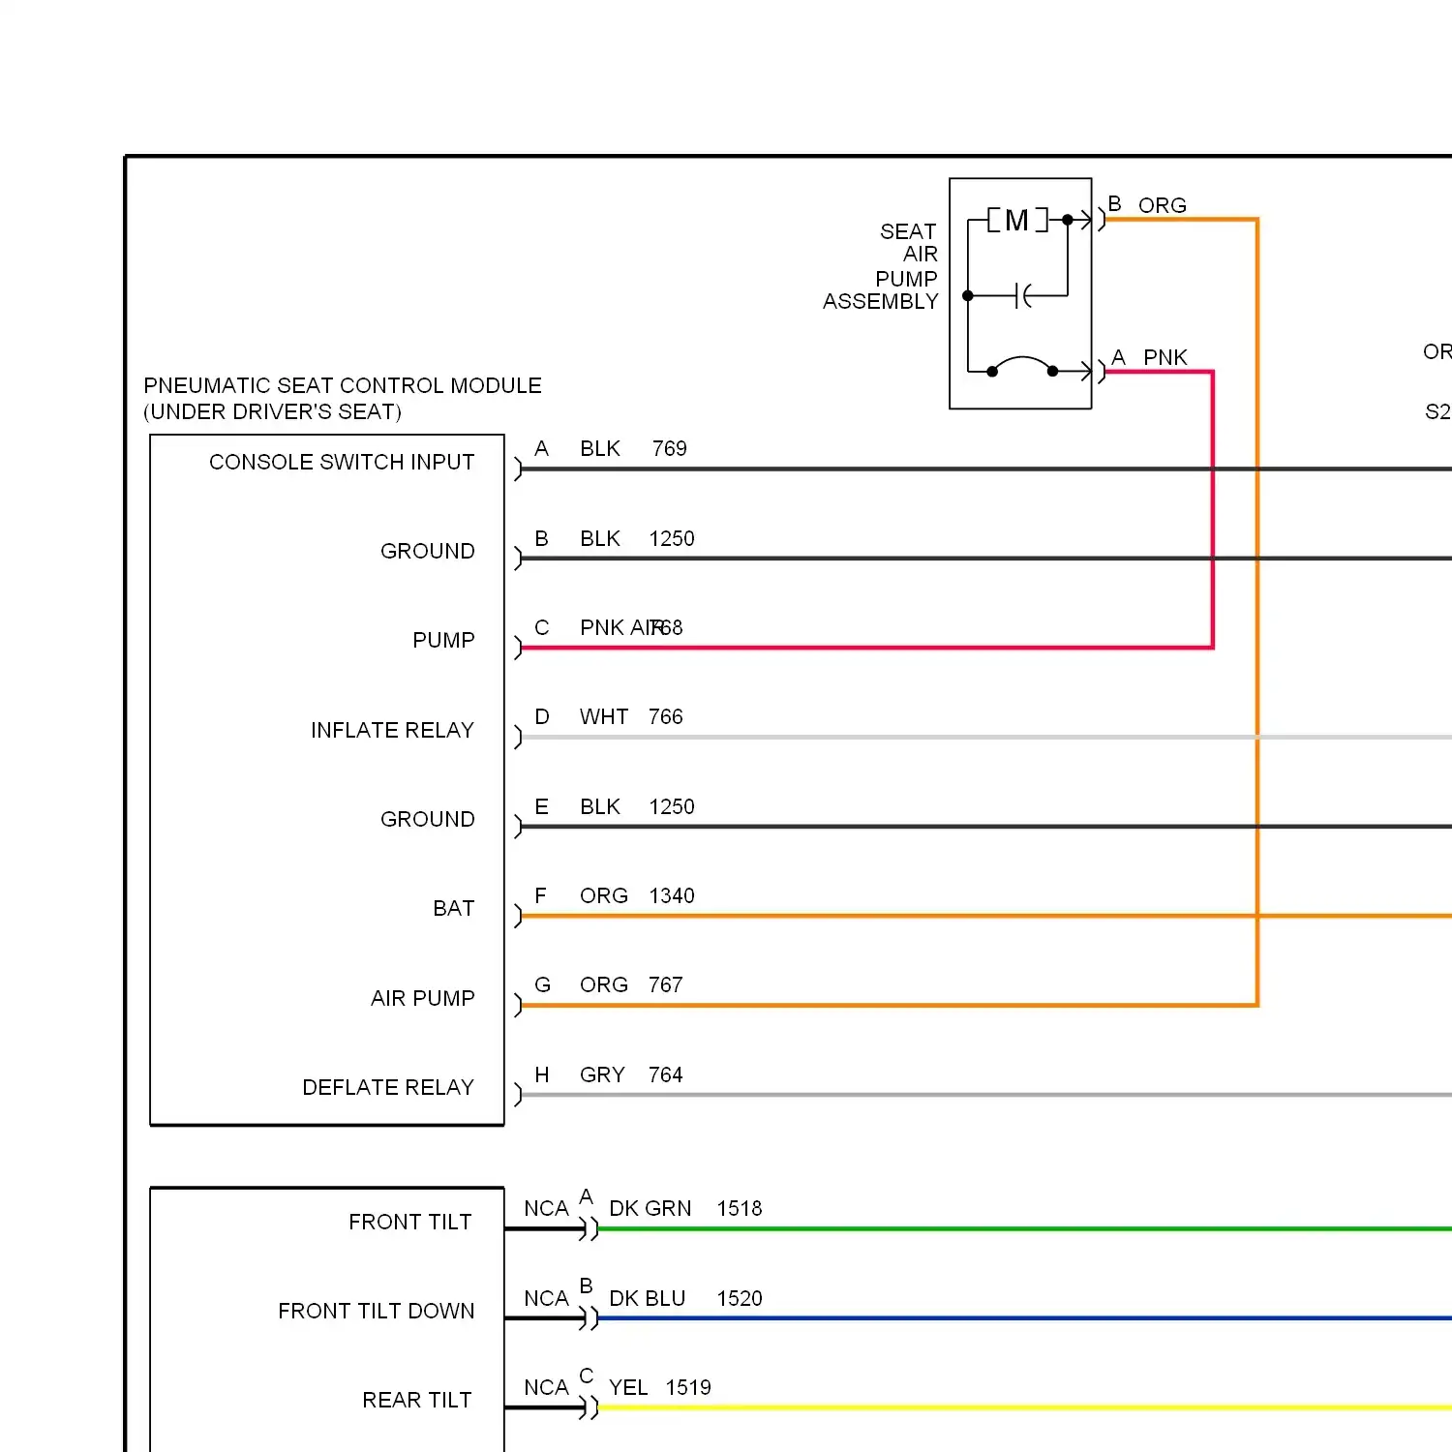1452x1452 pixels.
Task: Click the BAT label
Action: [x=454, y=908]
